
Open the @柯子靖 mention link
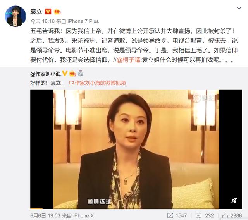point(128,60)
